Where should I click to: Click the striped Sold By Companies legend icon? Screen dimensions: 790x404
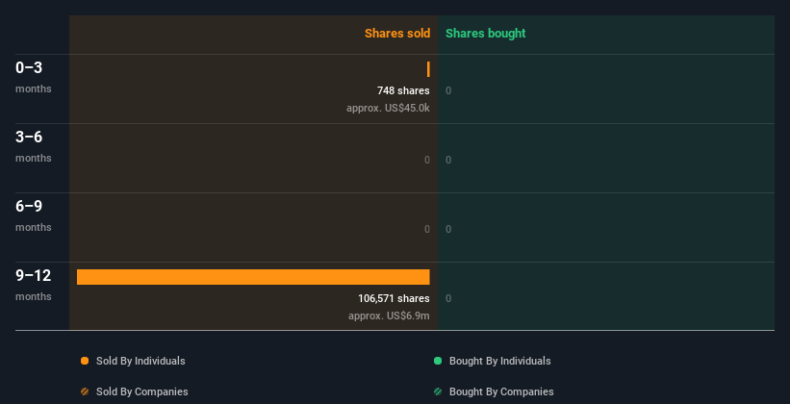coord(85,391)
